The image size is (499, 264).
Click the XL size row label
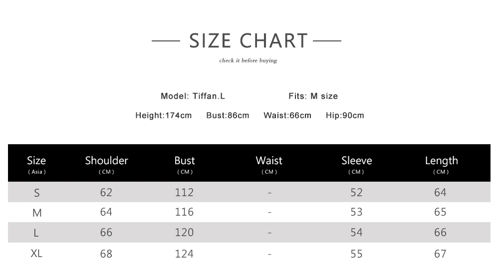pyautogui.click(x=36, y=253)
